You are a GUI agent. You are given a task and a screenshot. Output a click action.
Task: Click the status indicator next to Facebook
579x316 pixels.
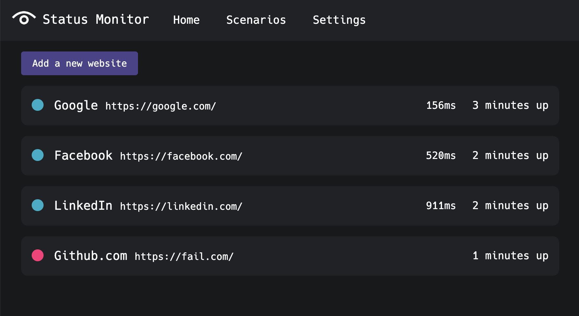click(x=37, y=155)
